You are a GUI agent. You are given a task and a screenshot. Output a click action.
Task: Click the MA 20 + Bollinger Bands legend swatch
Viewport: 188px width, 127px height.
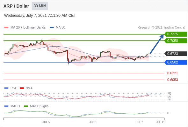(6, 28)
